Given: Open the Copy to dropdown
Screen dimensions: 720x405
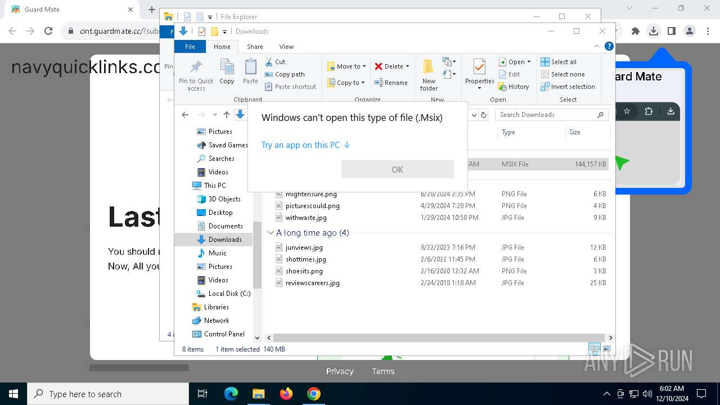Looking at the screenshot, I should pyautogui.click(x=346, y=83).
